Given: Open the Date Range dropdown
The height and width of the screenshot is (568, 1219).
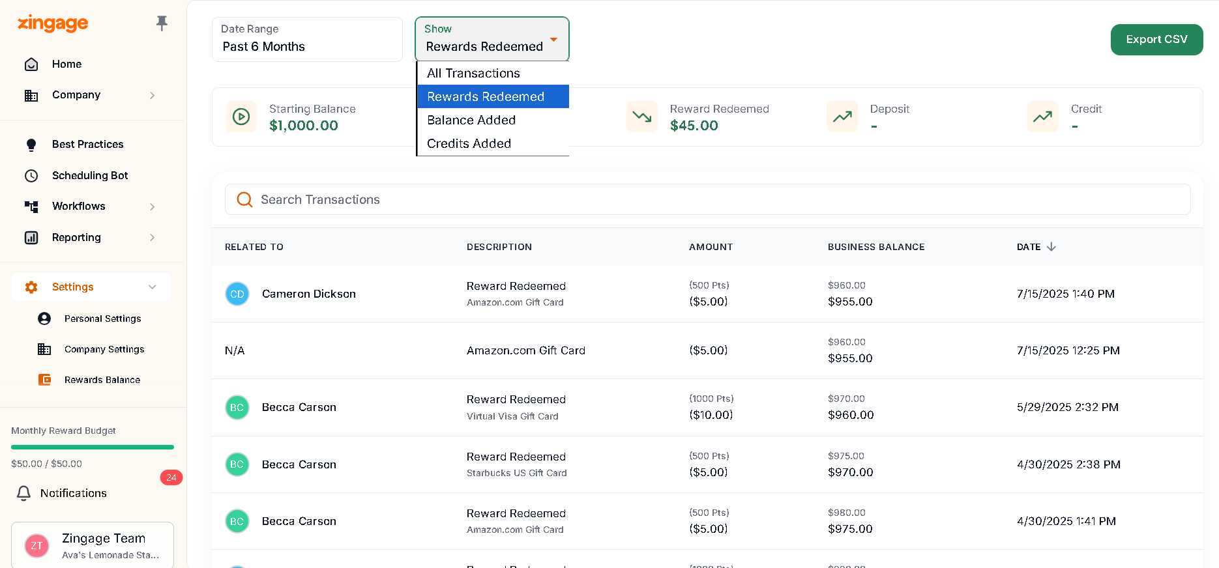Looking at the screenshot, I should click(307, 39).
